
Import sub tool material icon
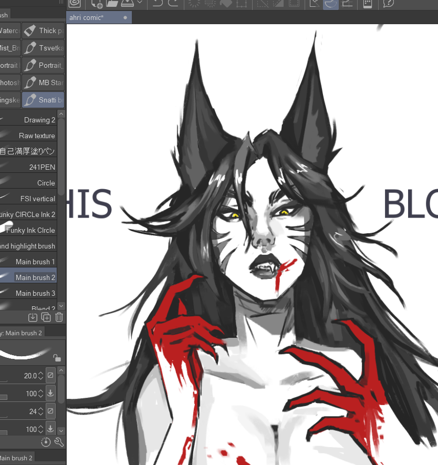33,317
